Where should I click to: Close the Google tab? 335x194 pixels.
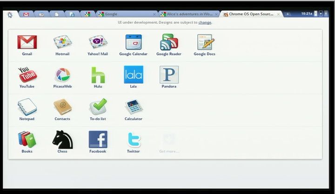(154, 14)
